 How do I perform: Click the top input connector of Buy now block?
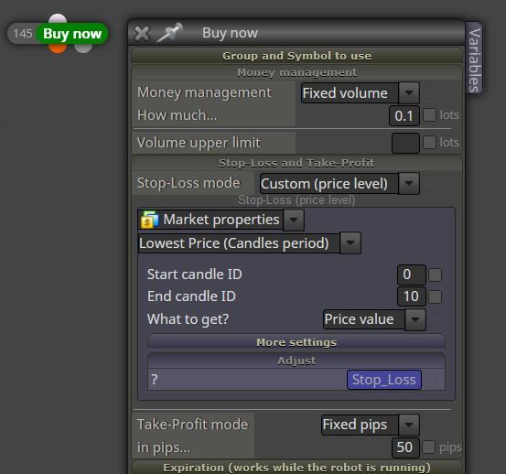(58, 18)
